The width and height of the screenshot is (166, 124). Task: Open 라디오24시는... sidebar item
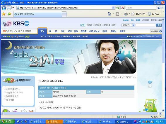(13, 89)
